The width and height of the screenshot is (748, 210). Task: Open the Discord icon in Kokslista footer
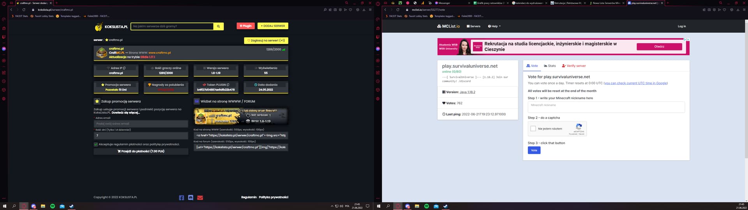(191, 198)
